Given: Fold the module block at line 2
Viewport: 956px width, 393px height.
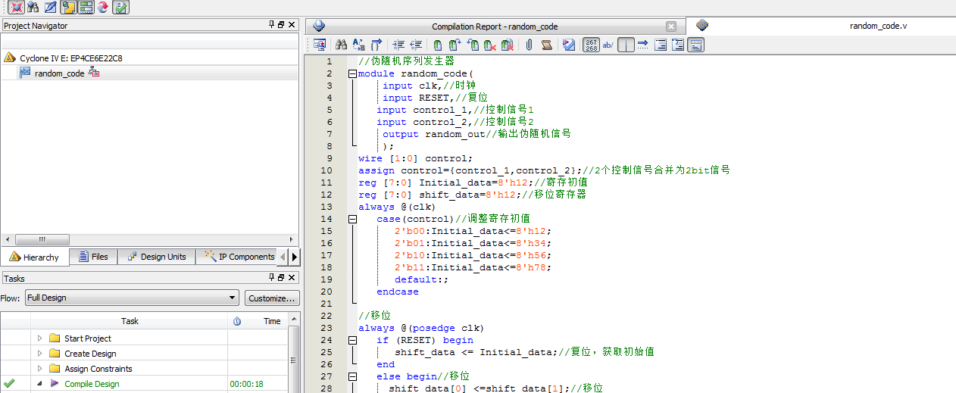Looking at the screenshot, I should [352, 73].
